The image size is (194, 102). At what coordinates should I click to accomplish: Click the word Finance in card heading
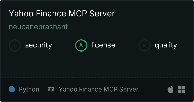point(51,14)
